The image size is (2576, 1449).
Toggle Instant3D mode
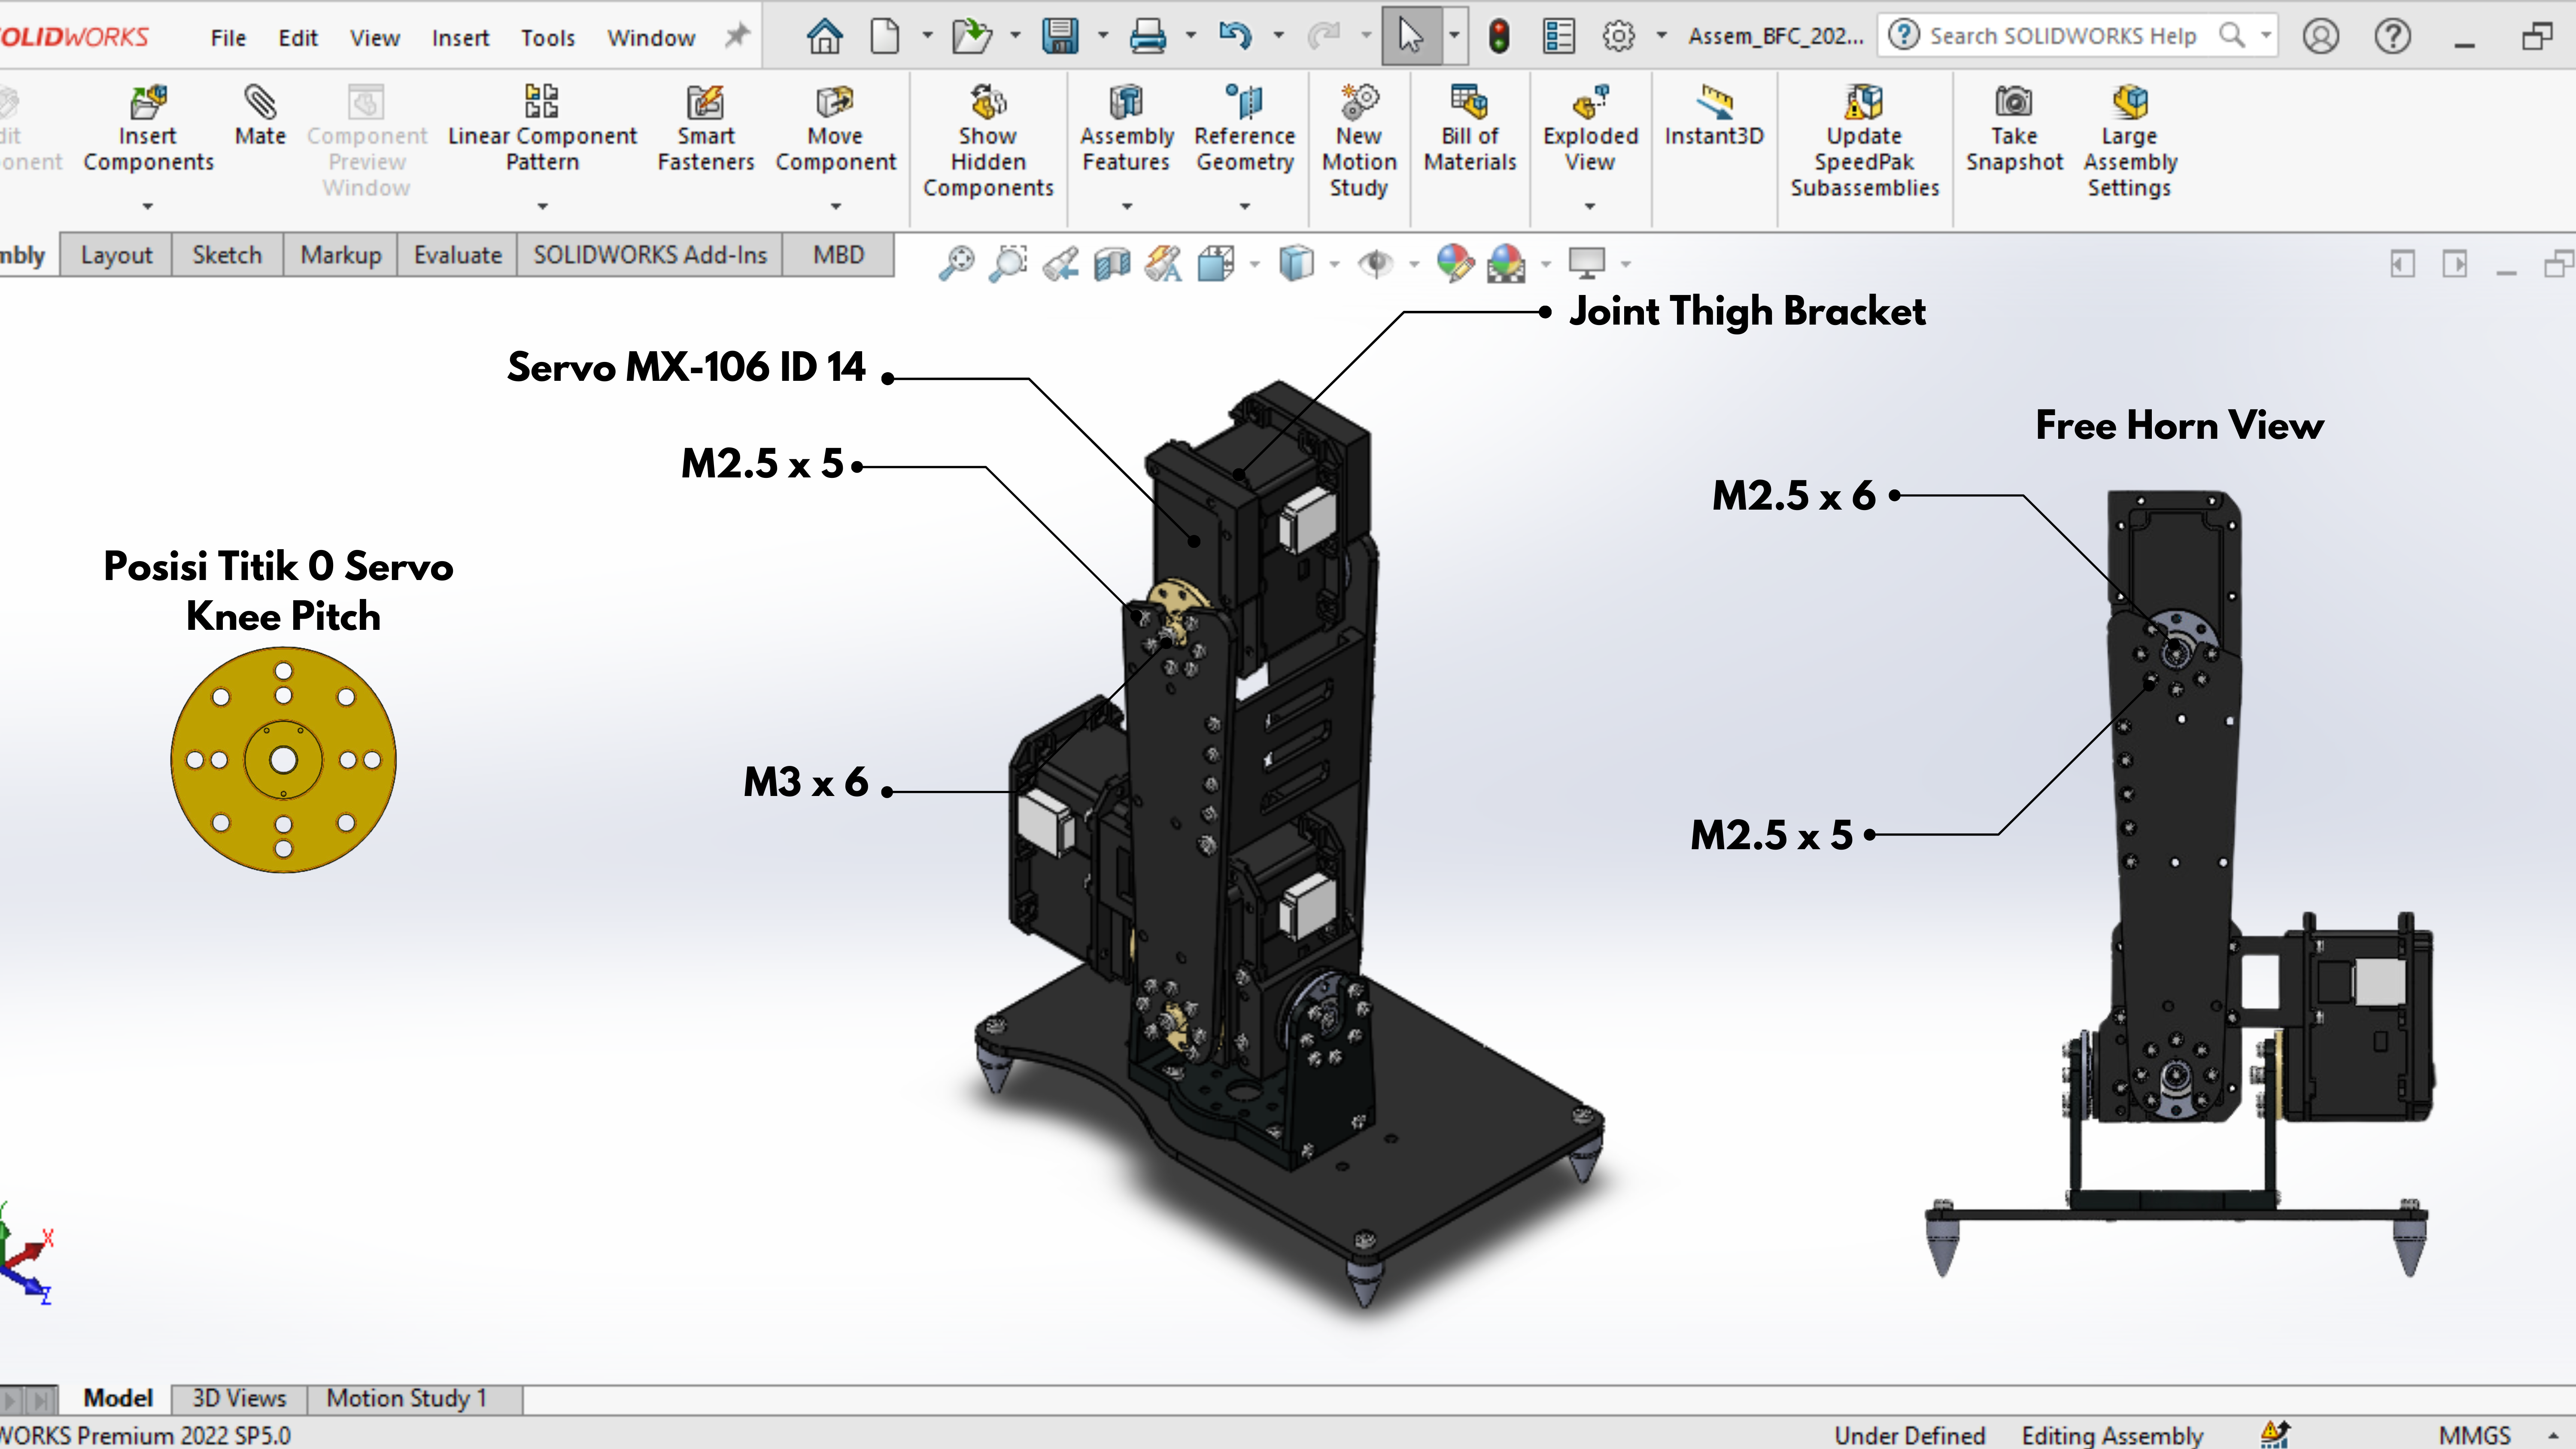click(x=1714, y=115)
